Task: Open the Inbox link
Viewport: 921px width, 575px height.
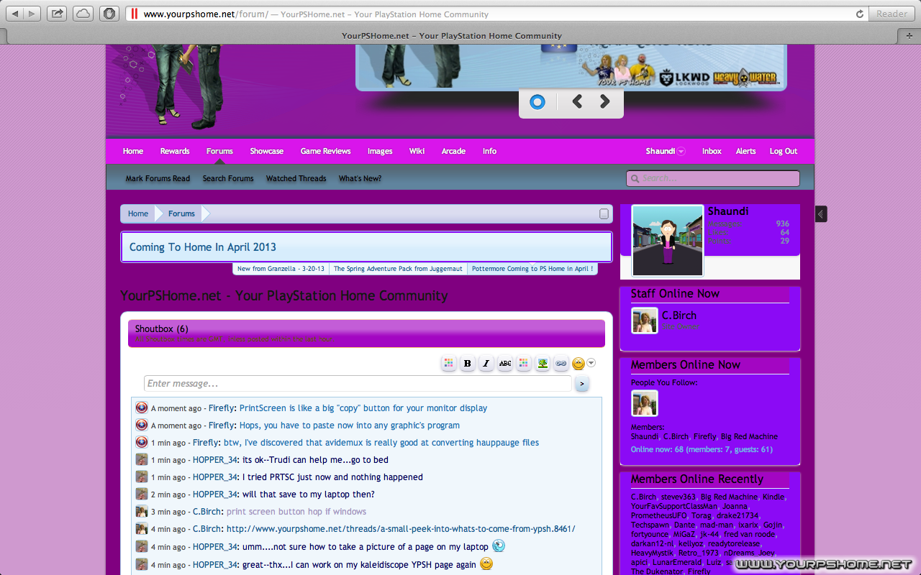Action: pos(712,151)
